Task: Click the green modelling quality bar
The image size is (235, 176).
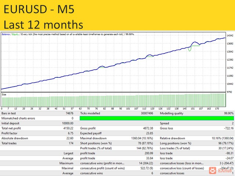Action: 157,118
